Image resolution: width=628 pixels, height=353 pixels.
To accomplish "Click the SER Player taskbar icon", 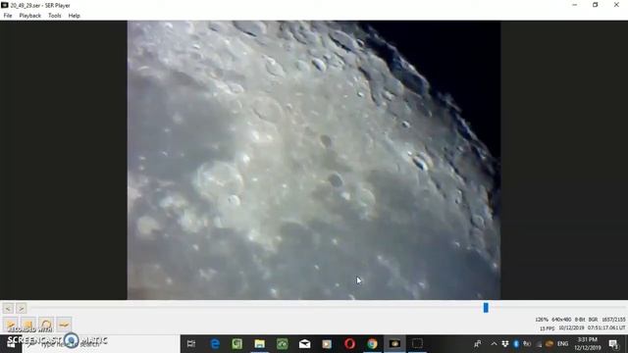I will (x=394, y=343).
